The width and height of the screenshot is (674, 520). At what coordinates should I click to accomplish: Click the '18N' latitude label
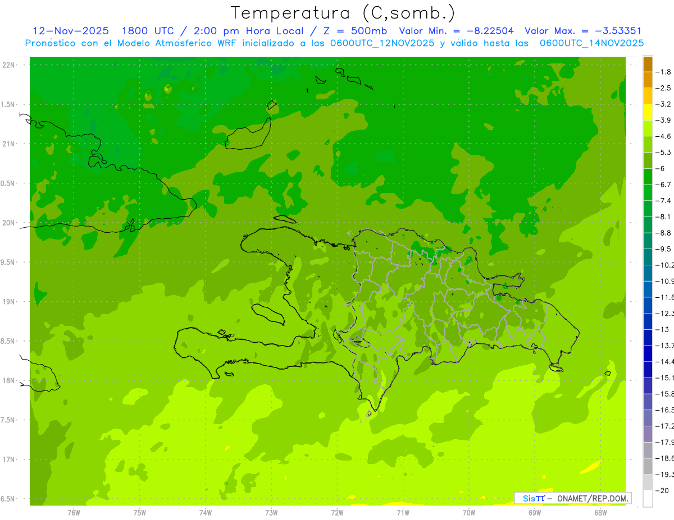[8, 380]
